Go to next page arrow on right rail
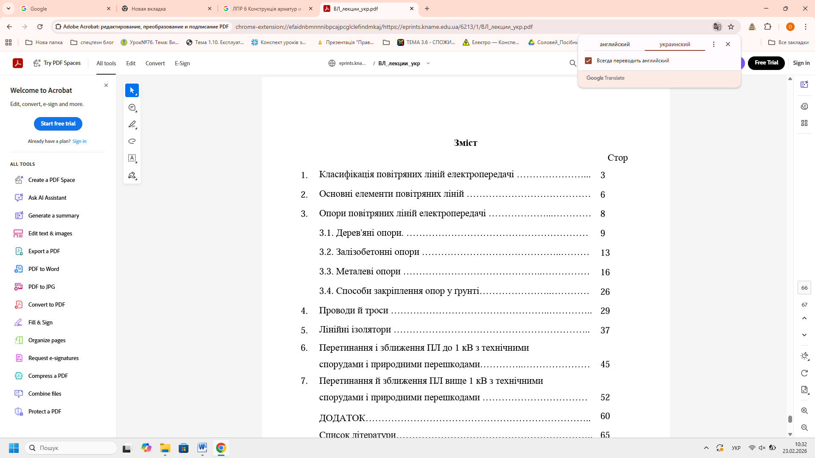The width and height of the screenshot is (815, 458). (x=804, y=335)
